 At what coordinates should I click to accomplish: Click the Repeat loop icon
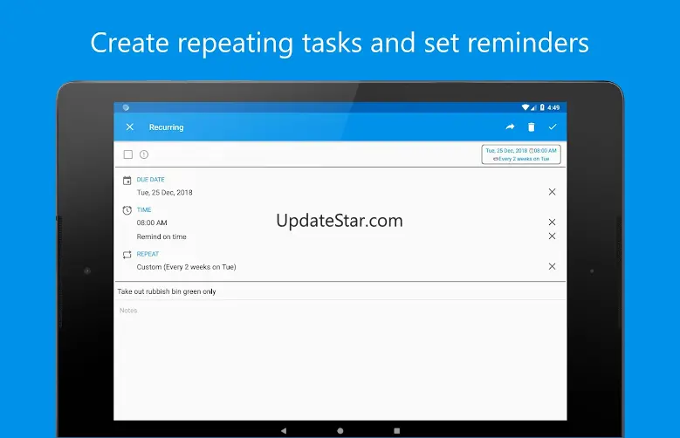127,255
